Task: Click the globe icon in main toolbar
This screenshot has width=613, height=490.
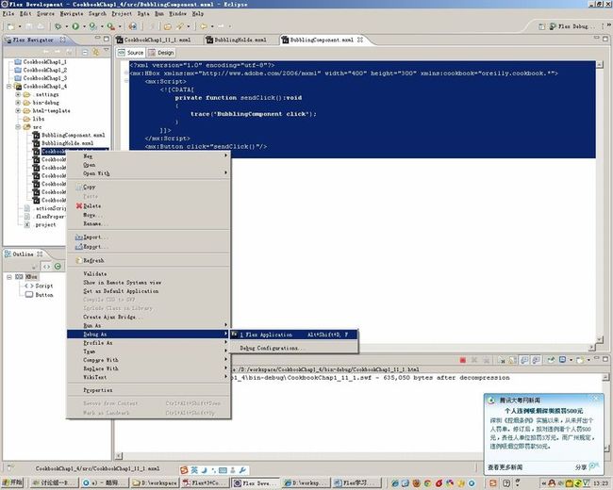Action: 133,26
